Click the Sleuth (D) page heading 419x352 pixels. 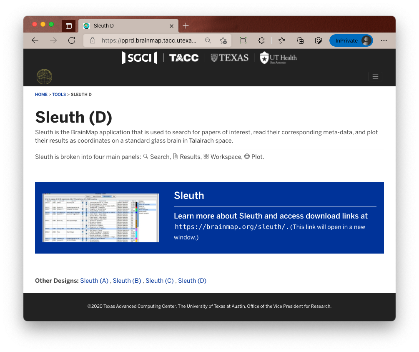click(x=73, y=118)
